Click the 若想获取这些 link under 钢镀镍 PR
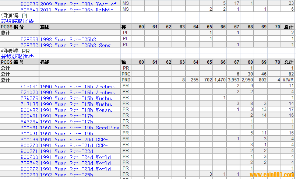 pyautogui.click(x=17, y=56)
